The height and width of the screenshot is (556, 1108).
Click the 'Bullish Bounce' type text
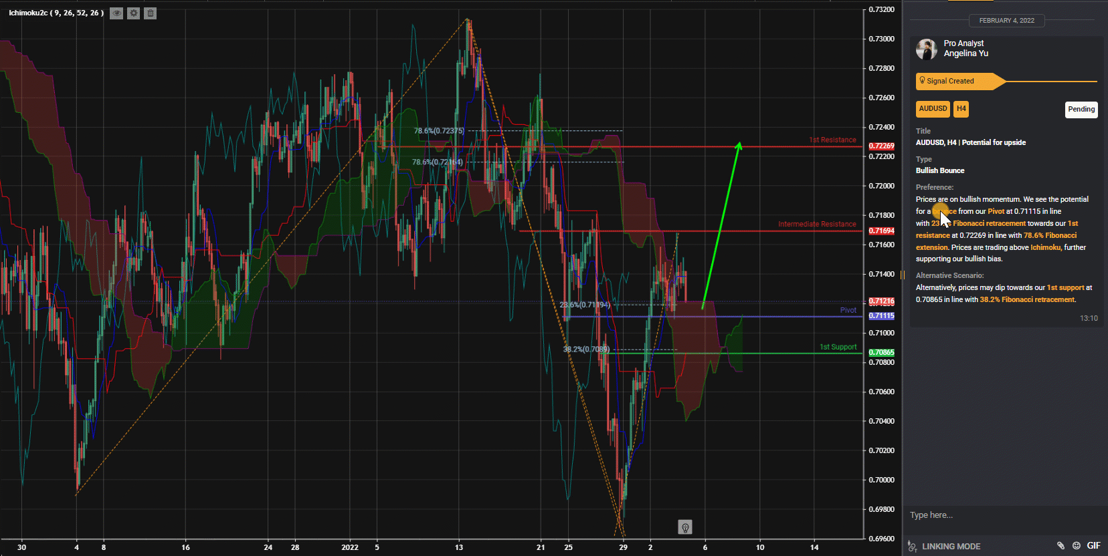[940, 170]
